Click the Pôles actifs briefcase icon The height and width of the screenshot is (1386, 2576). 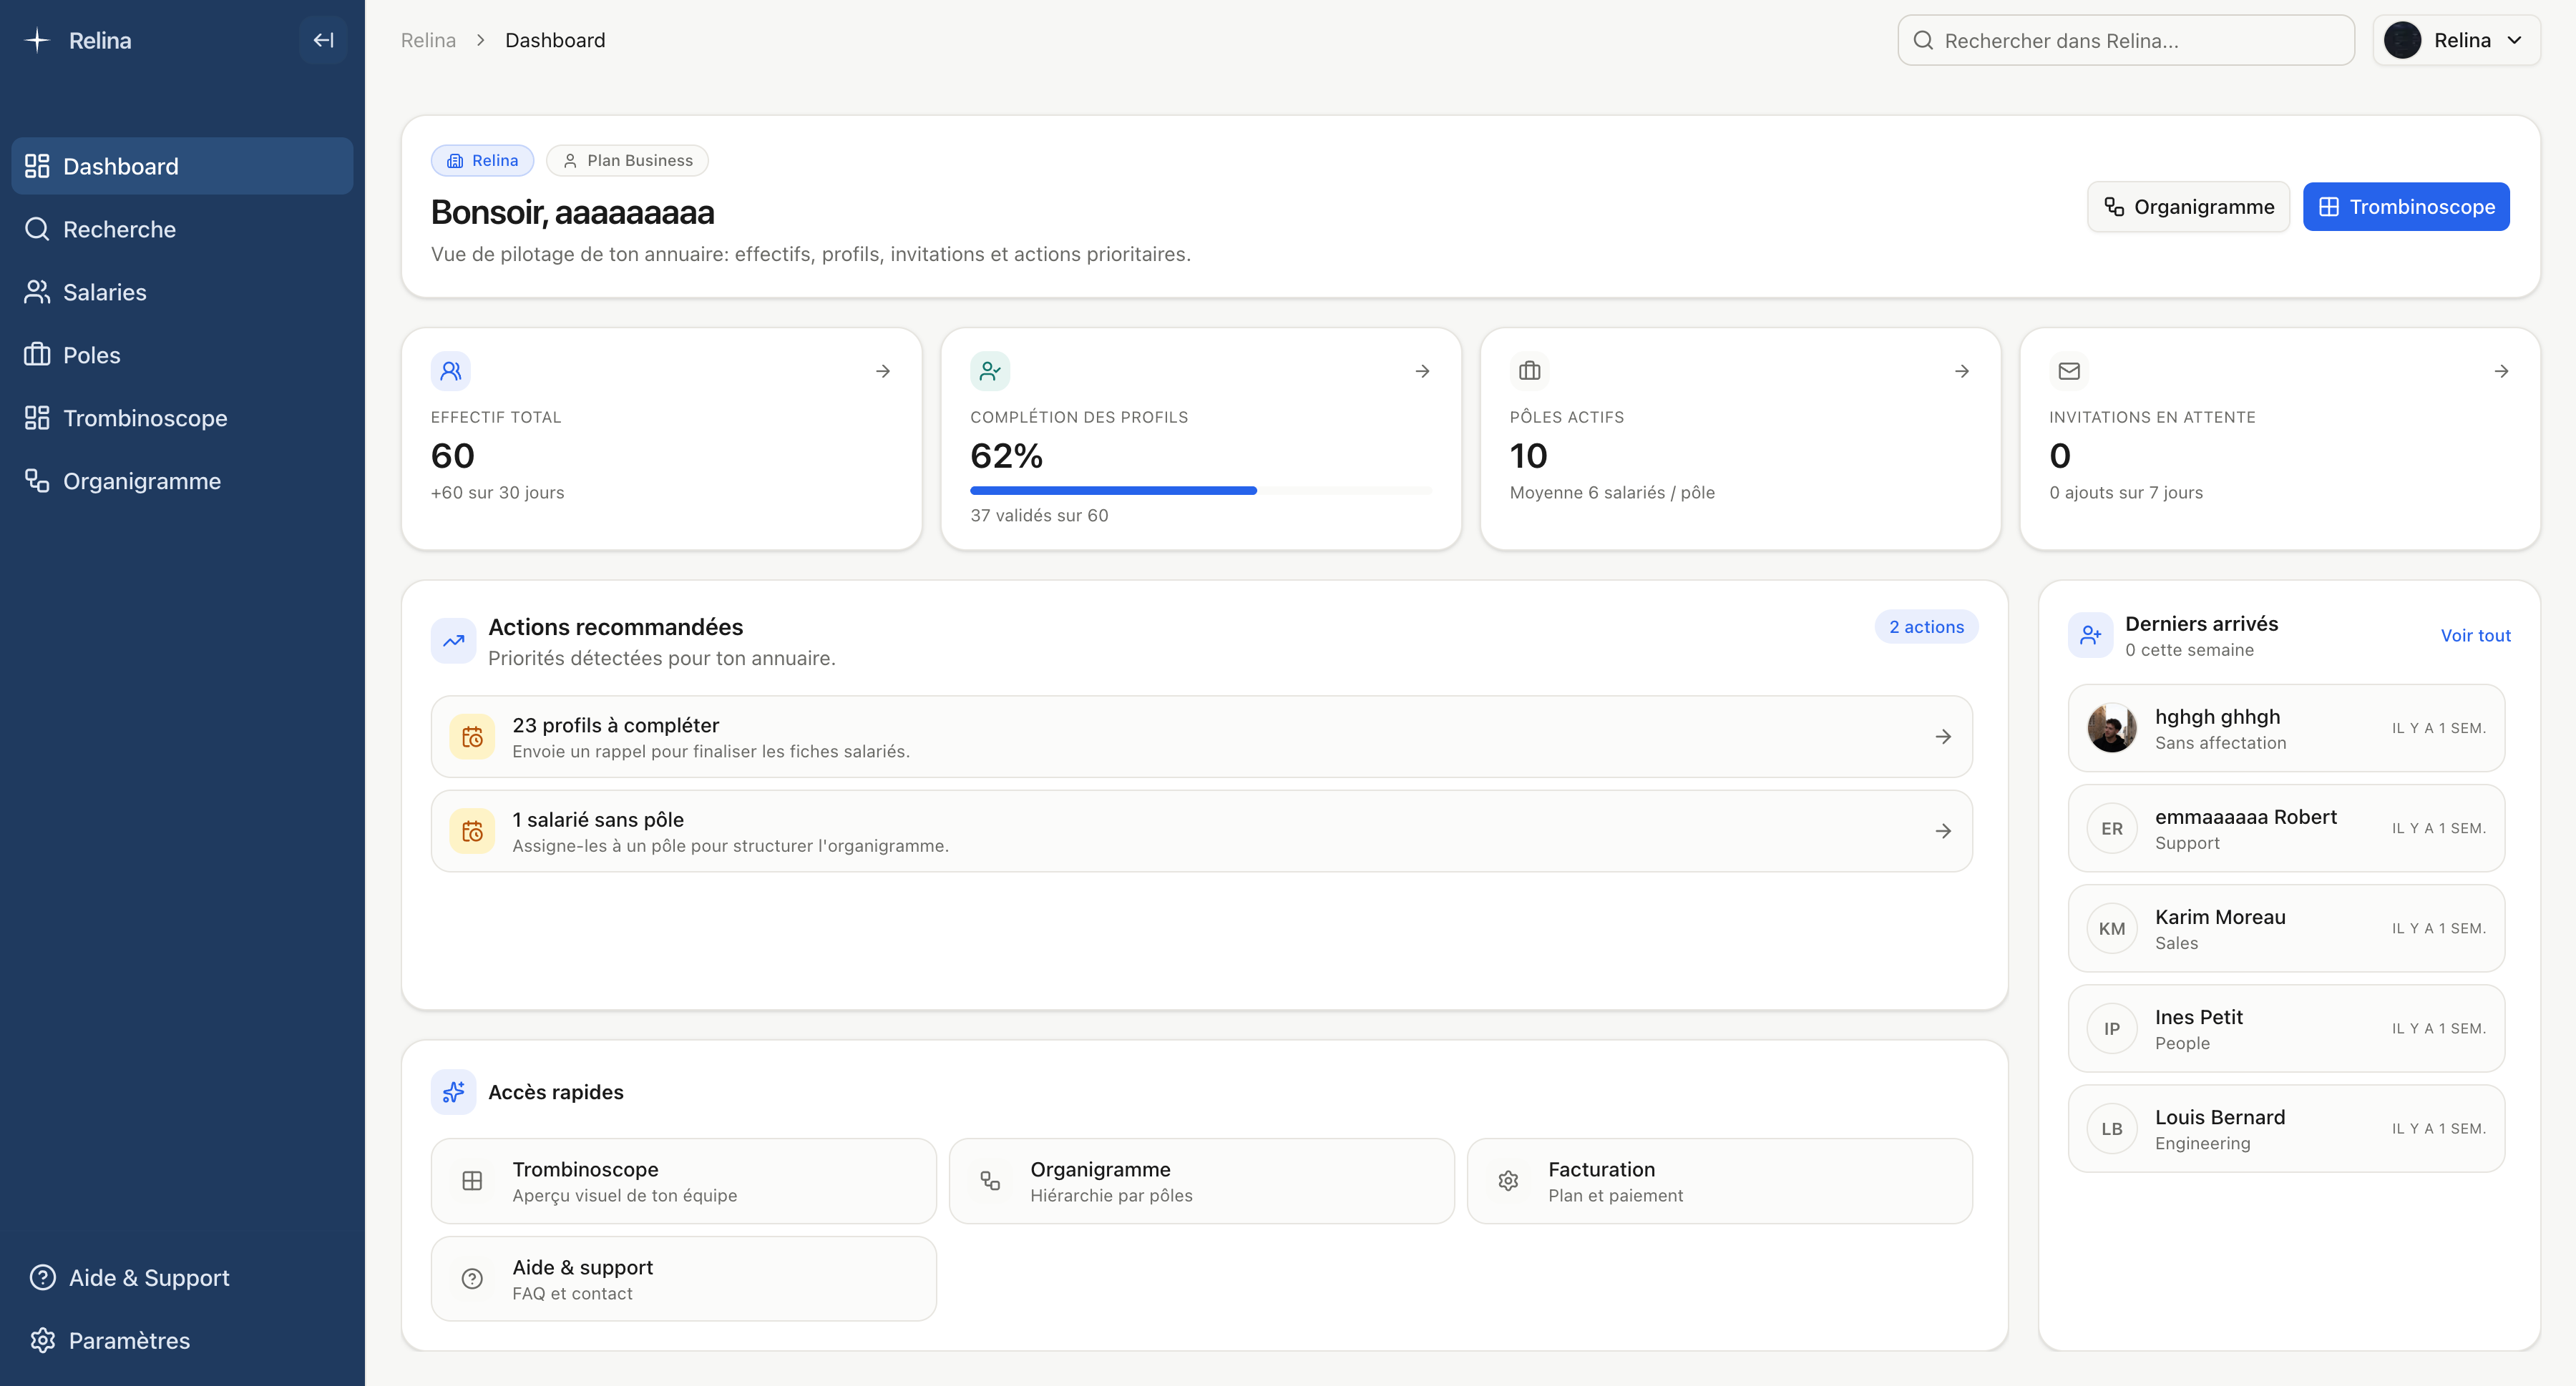pyautogui.click(x=1530, y=370)
